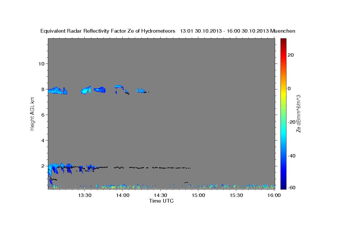Image resolution: width=340 pixels, height=227 pixels.
Task: Click the 15:00 time tick label
Action: (x=198, y=195)
